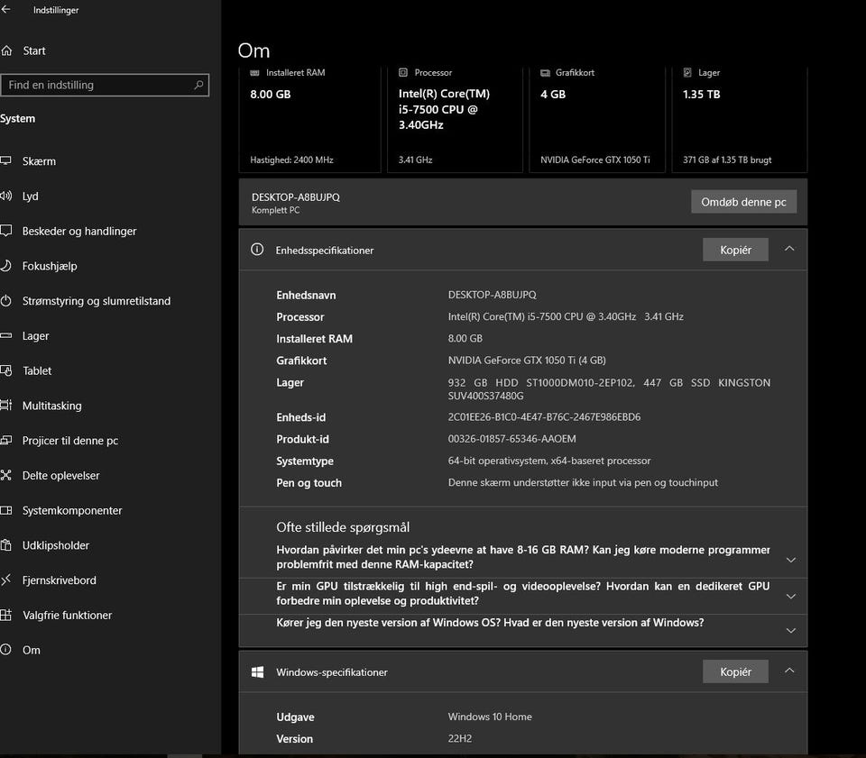This screenshot has height=758, width=866.
Task: Click the Windows logo icon
Action: (257, 672)
